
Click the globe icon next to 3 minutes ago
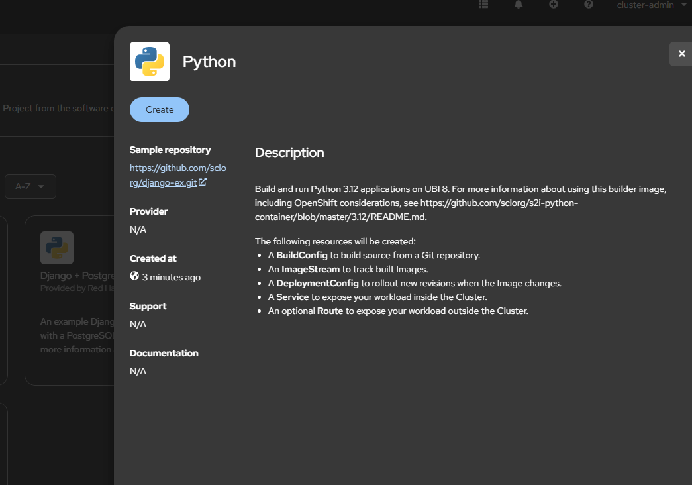(x=134, y=276)
